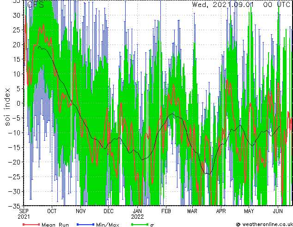Click the '-20' y-axis value

coord(14,162)
